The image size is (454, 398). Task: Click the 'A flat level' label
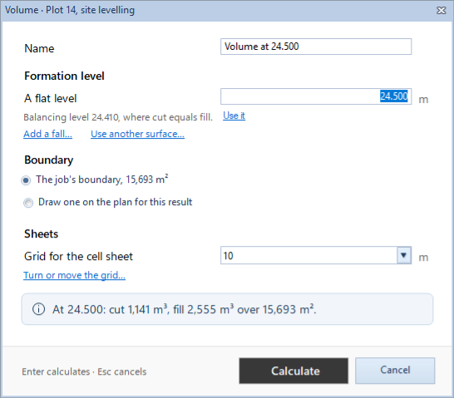click(51, 99)
